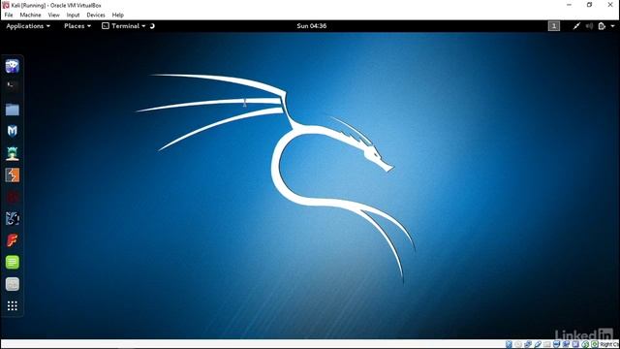620x349 pixels.
Task: Open the Terminal icon in the dock
Action: (13, 86)
